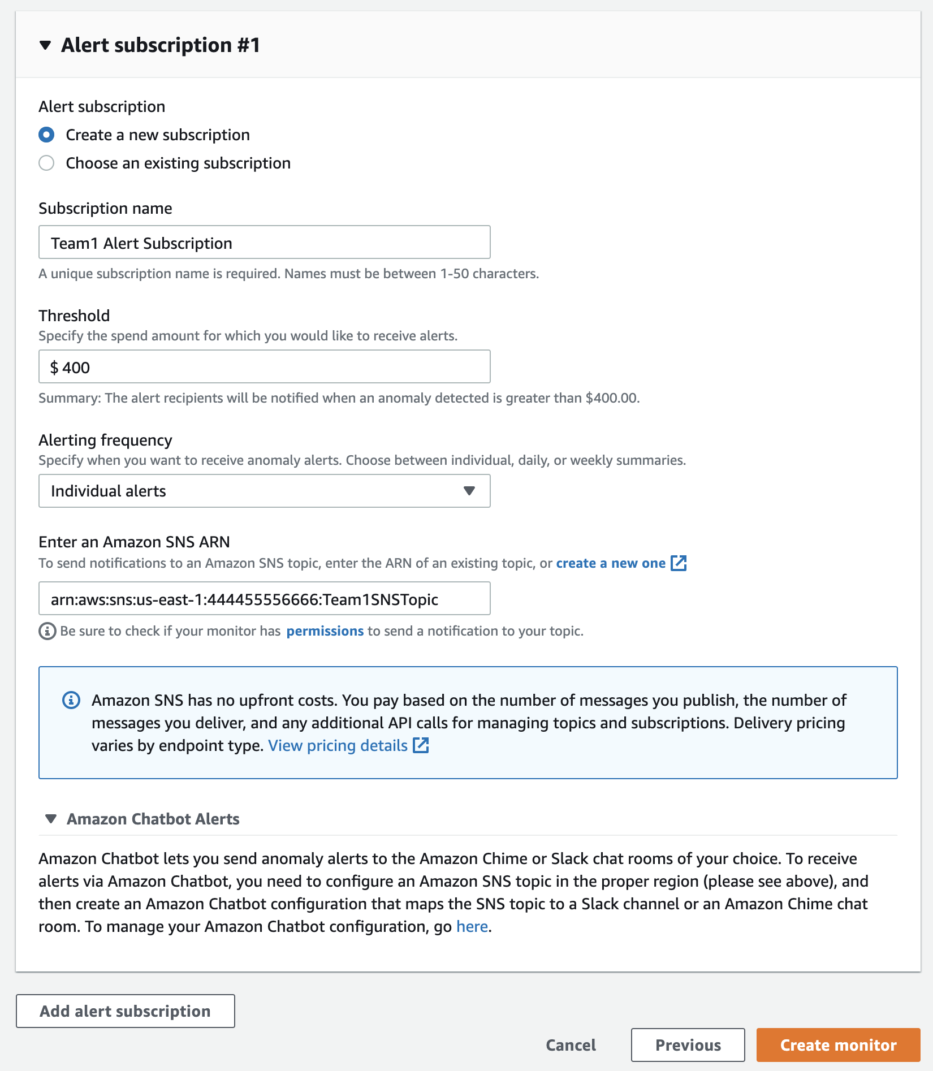
Task: Open 'View pricing details' link
Action: coord(338,746)
